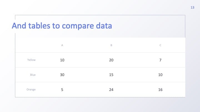Click the Blue B cell value 15
This screenshot has width=200, height=112.
click(x=111, y=75)
